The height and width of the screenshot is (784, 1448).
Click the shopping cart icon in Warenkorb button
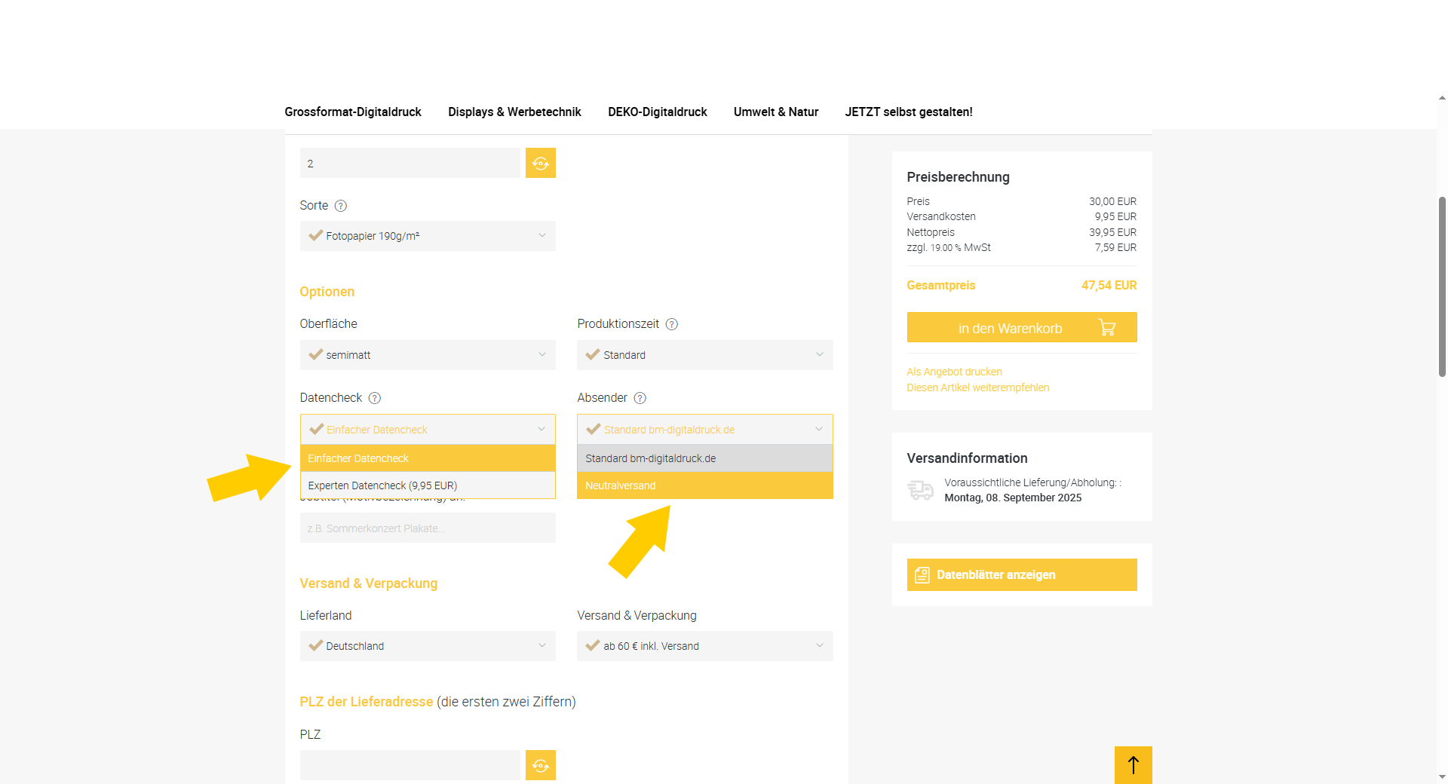1106,328
